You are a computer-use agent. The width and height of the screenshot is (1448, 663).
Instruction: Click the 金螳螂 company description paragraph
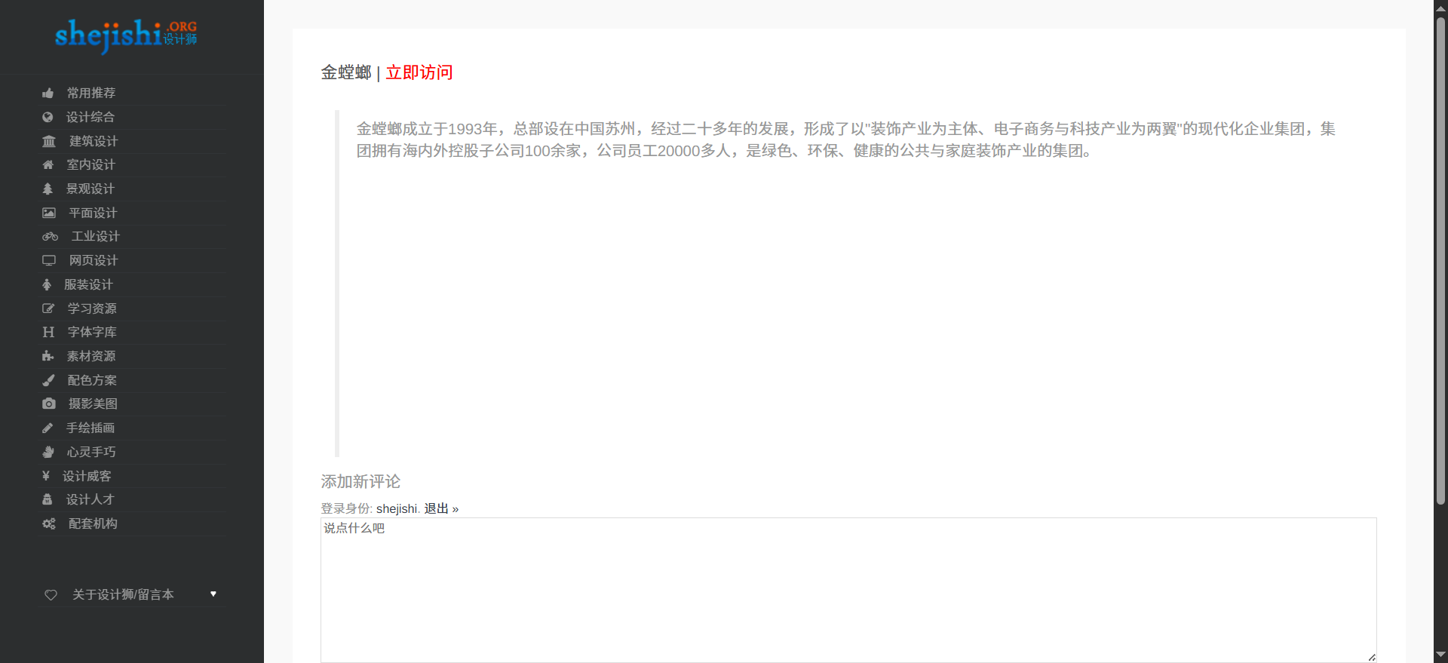(846, 140)
